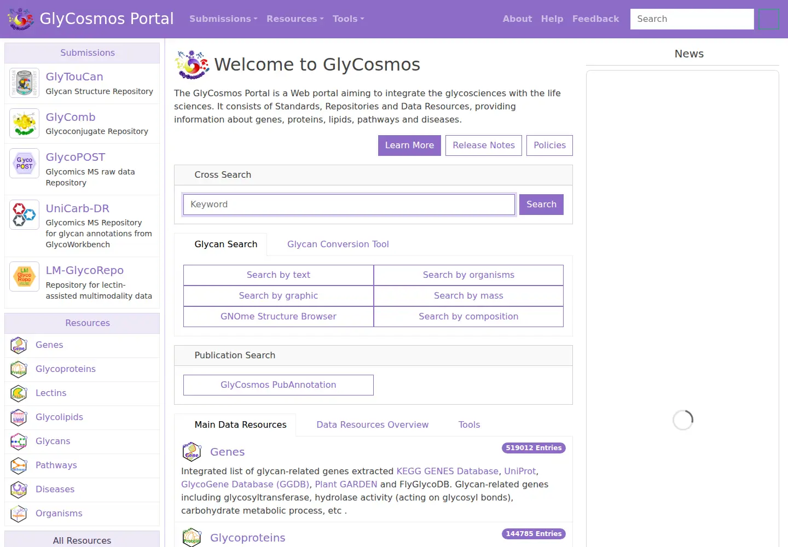Open GlyCosmos PubAnnotation
The image size is (788, 547).
(279, 385)
